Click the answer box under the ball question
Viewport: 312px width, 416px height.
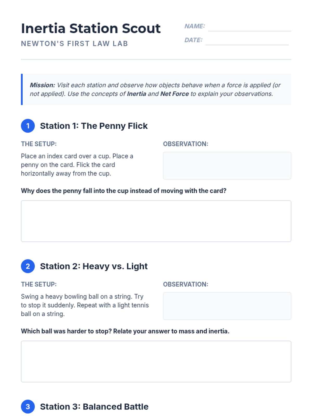pyautogui.click(x=156, y=361)
